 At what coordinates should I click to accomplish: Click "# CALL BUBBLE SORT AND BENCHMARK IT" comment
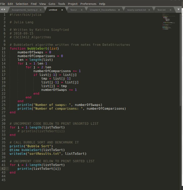point(44,142)
